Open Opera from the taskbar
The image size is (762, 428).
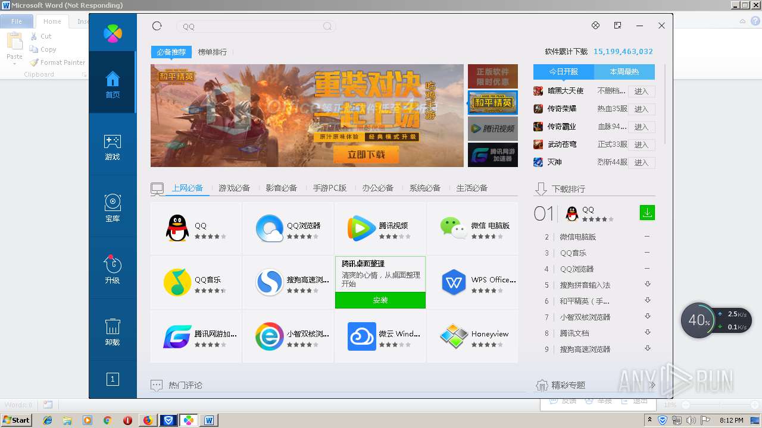[127, 420]
